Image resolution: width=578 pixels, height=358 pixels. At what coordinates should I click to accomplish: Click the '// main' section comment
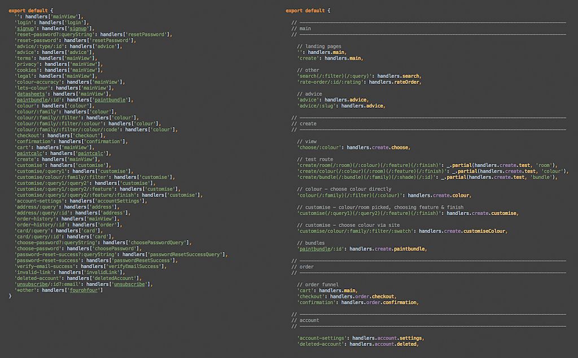pyautogui.click(x=301, y=28)
